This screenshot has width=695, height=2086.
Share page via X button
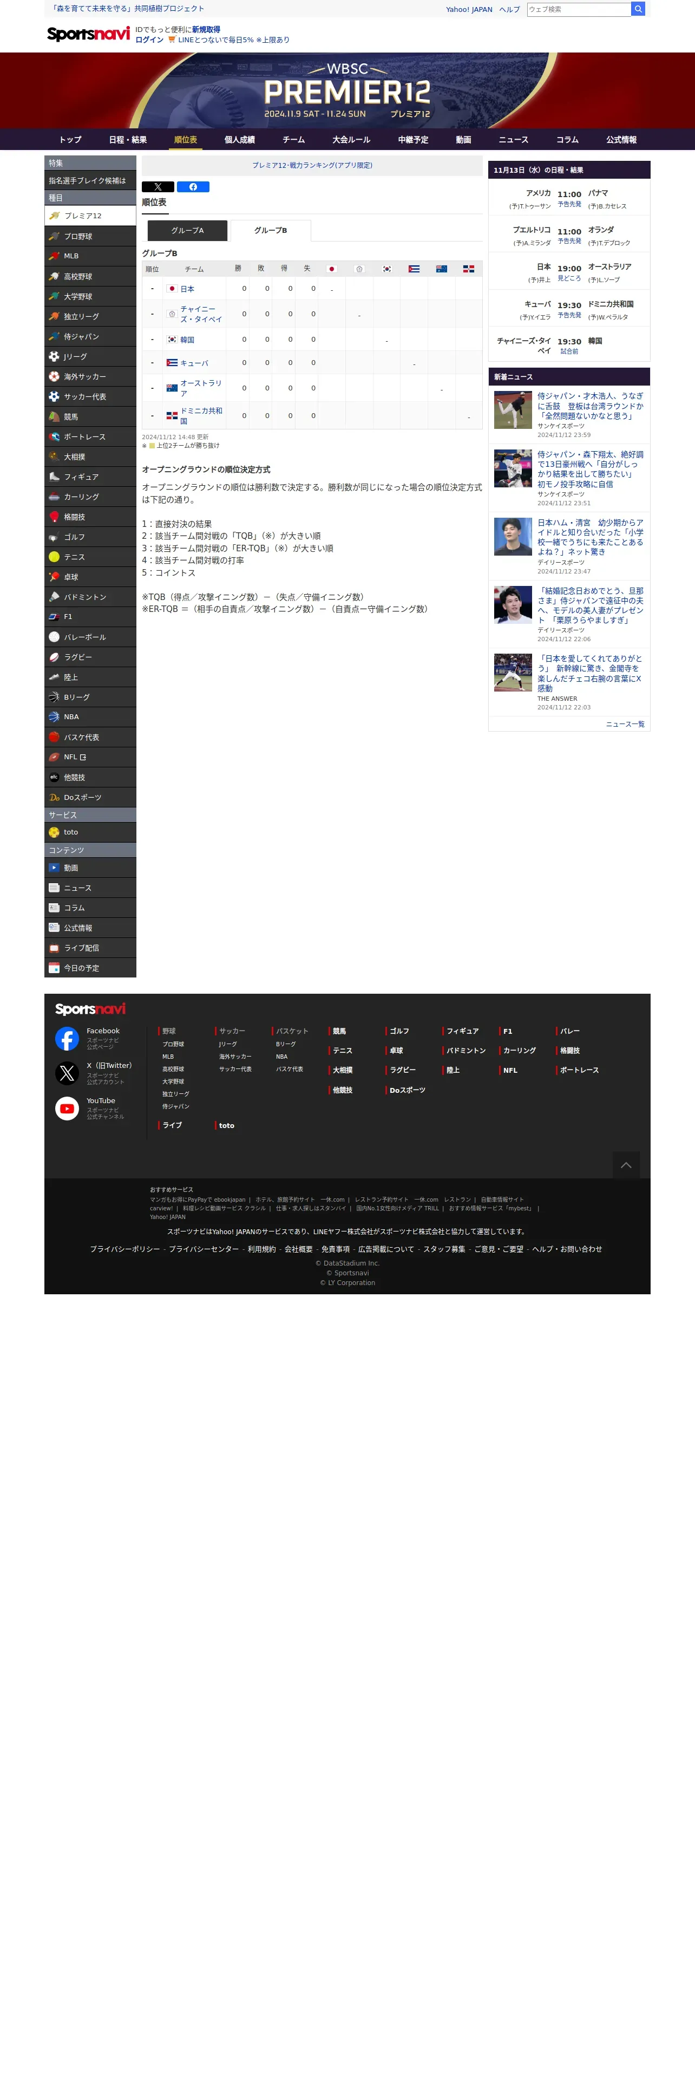[x=158, y=187]
